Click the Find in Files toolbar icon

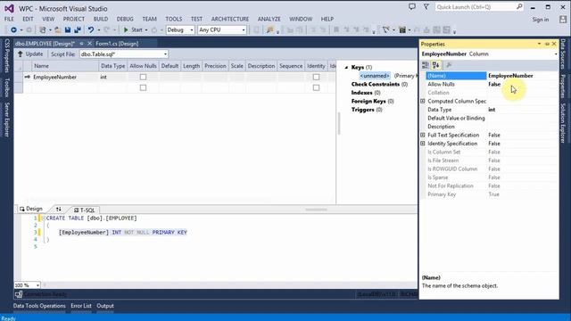(269, 29)
